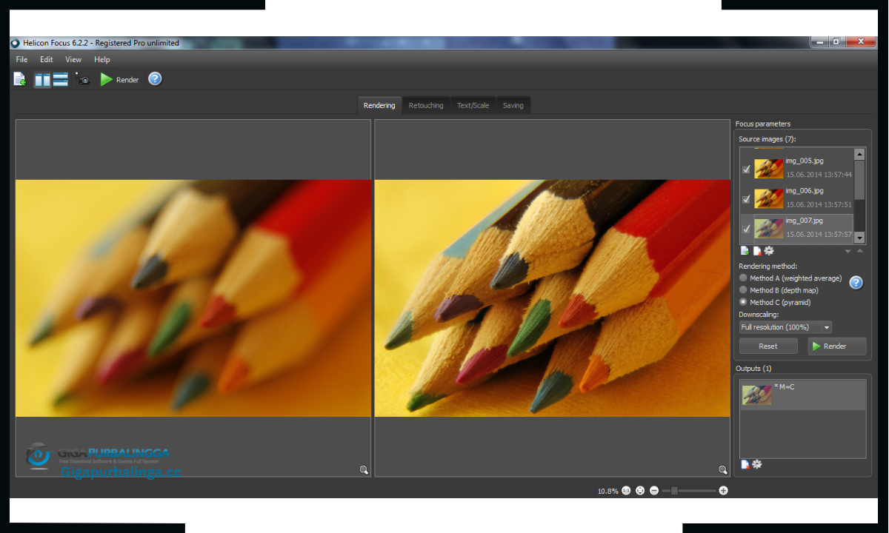Start rendering from the top toolbar
This screenshot has width=889, height=533.
tap(119, 79)
